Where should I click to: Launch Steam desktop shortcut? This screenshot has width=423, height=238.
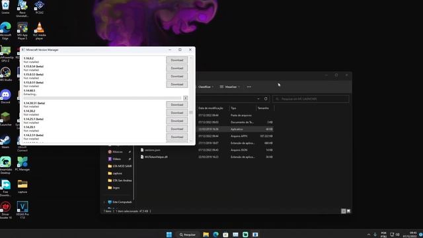[x=5, y=141]
